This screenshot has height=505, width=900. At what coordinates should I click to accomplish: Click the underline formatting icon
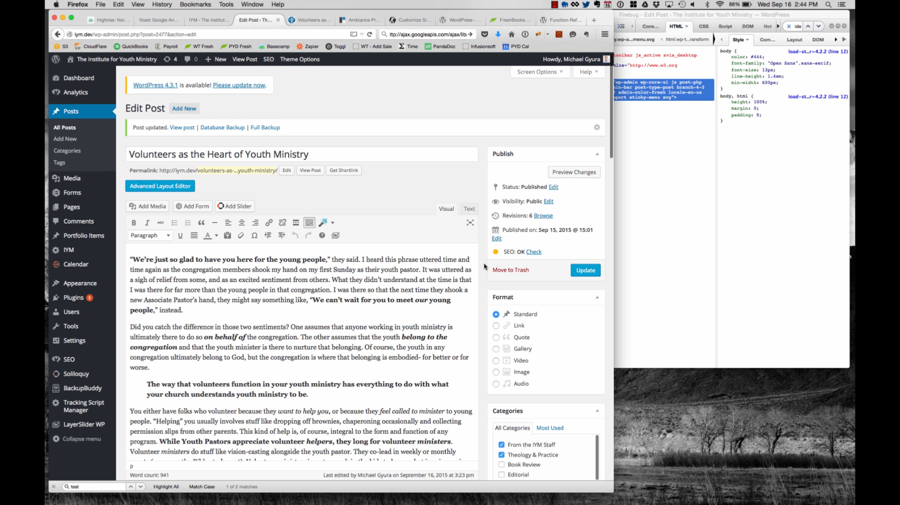click(180, 235)
